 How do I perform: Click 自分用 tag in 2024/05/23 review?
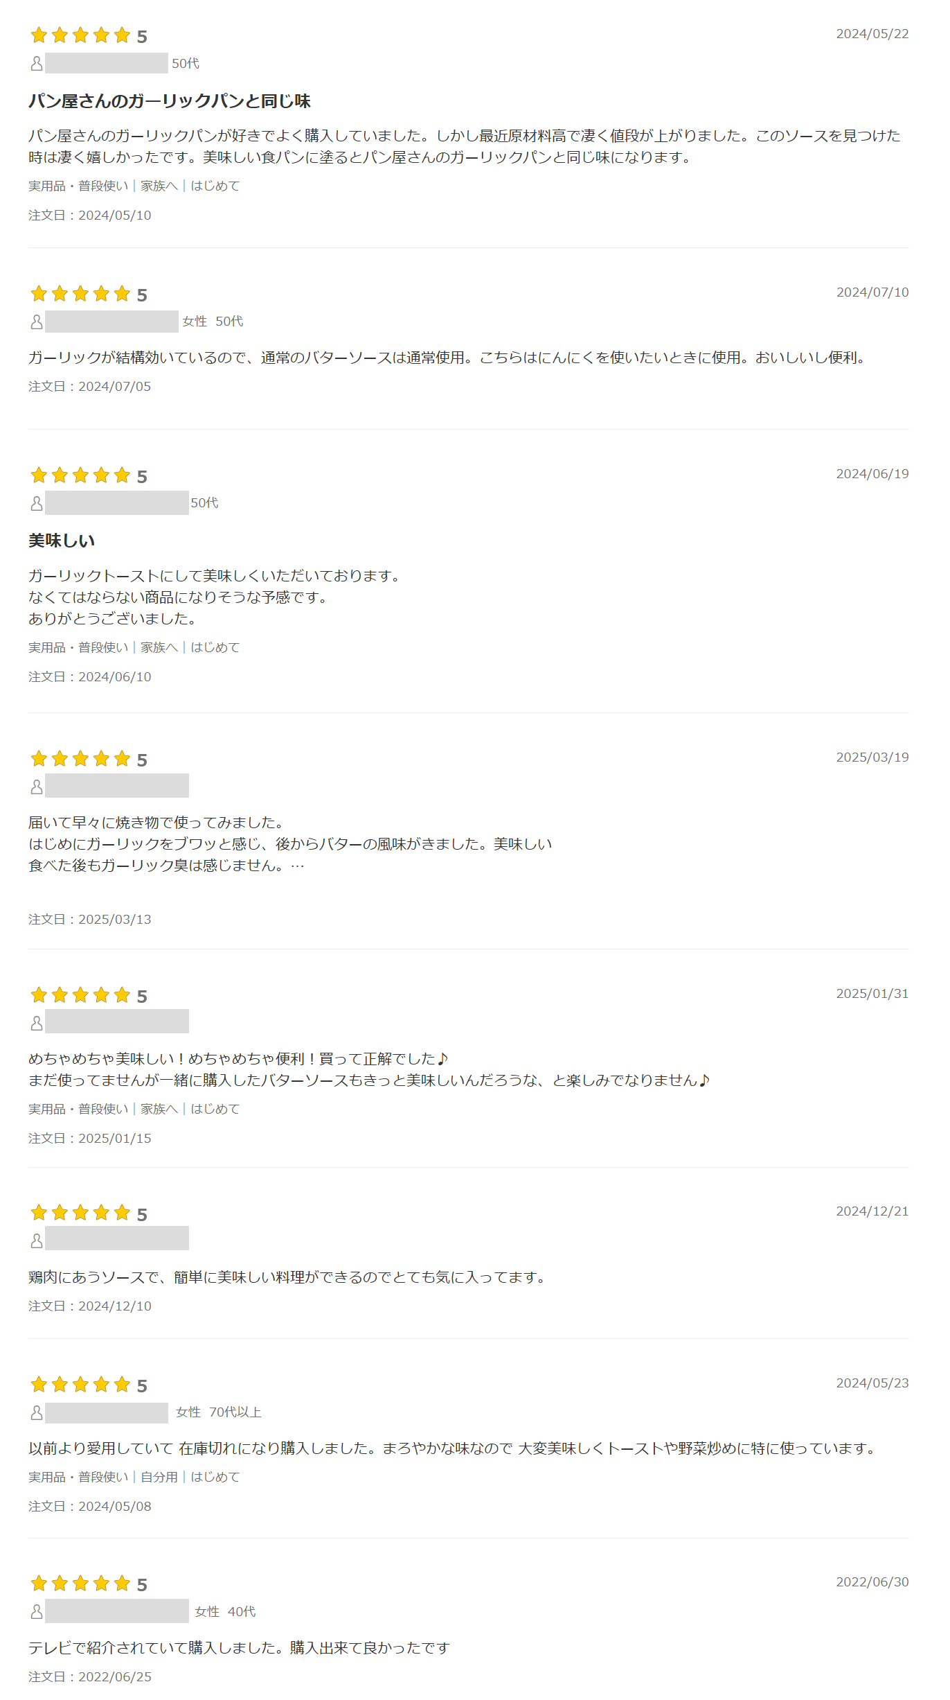(159, 1477)
